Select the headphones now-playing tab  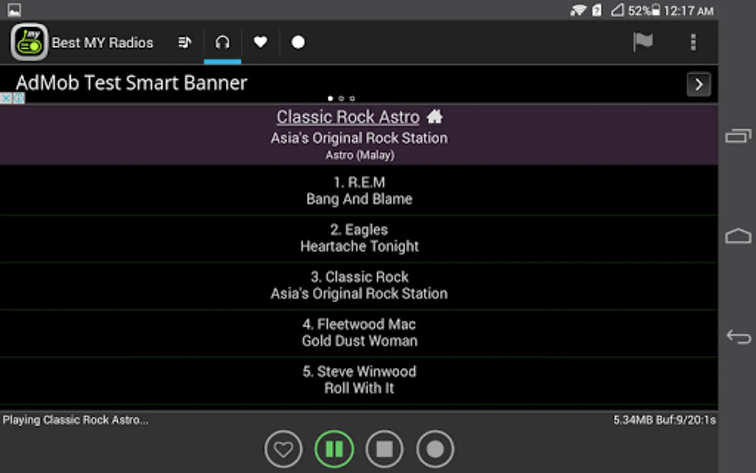pyautogui.click(x=223, y=42)
